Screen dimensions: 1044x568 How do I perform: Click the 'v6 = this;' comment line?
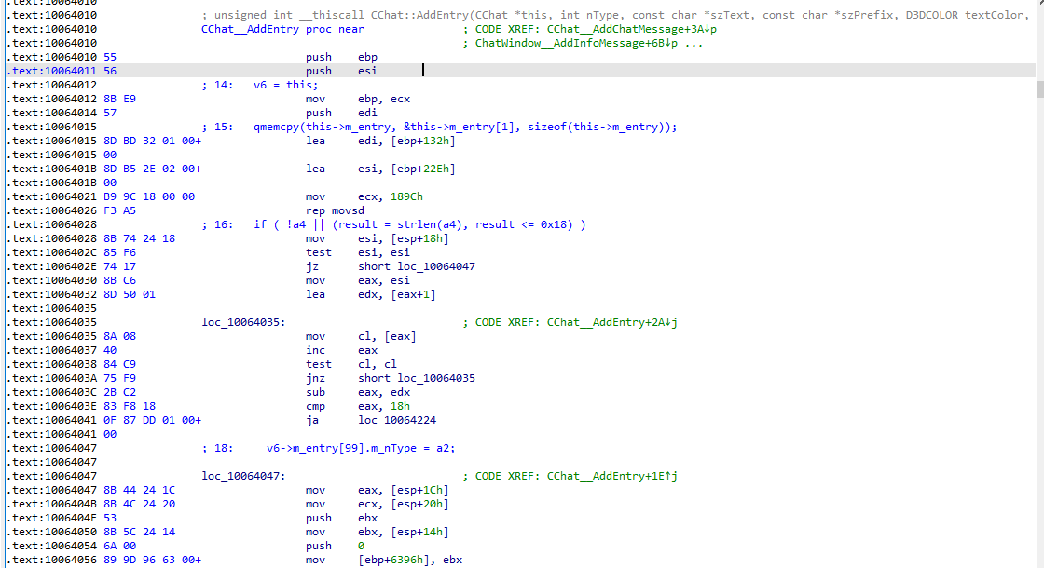pyautogui.click(x=285, y=85)
